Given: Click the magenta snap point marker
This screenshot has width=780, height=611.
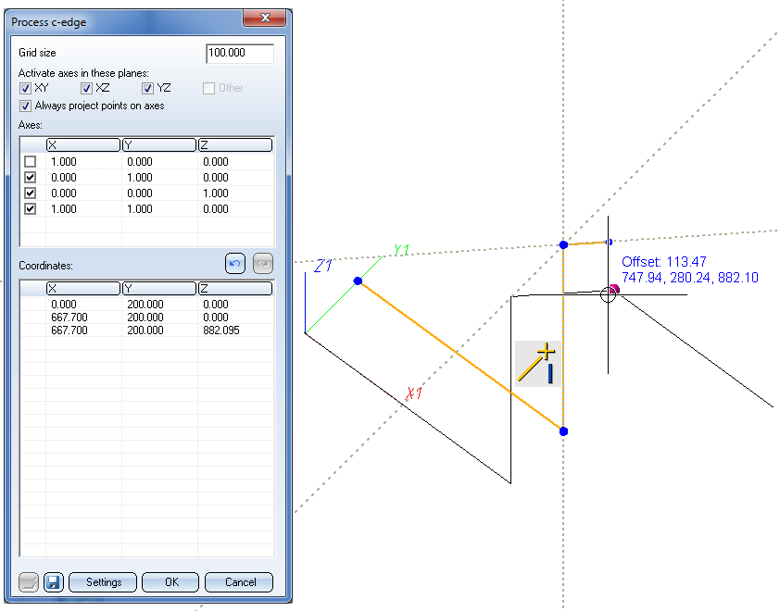Looking at the screenshot, I should (x=614, y=290).
